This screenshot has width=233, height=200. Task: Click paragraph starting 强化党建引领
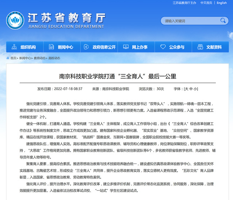point(117,110)
